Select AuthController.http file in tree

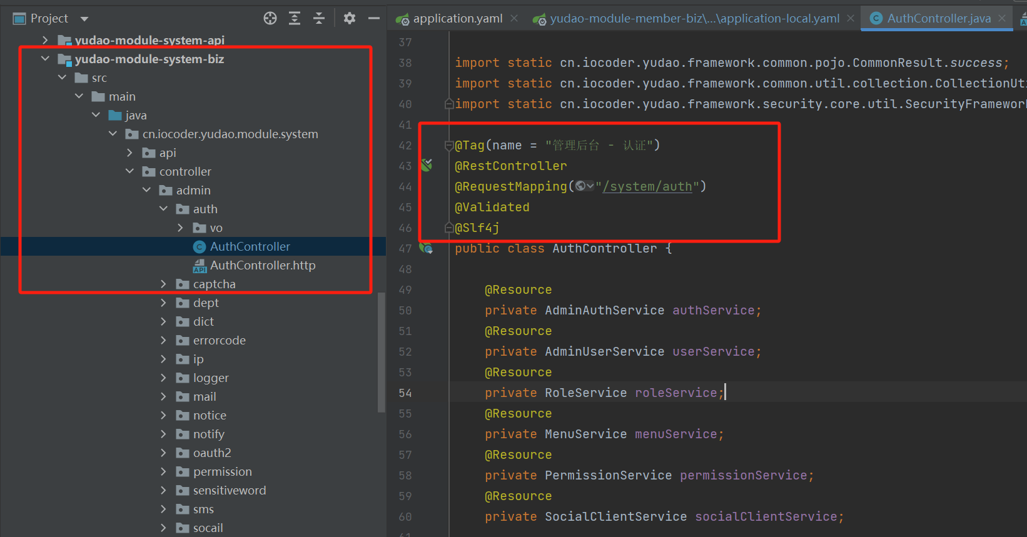point(263,265)
